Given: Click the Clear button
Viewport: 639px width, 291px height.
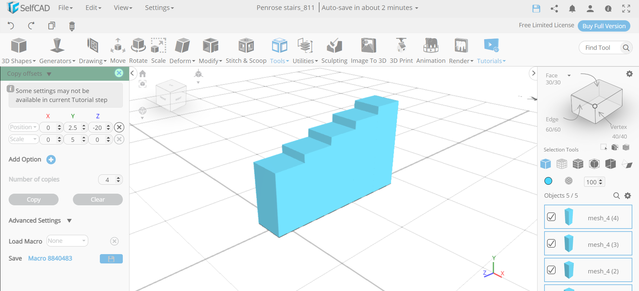Looking at the screenshot, I should click(98, 199).
